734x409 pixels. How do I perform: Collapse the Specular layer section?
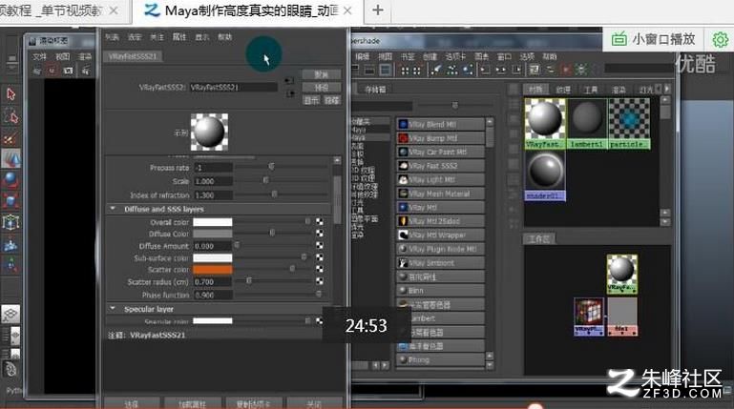pyautogui.click(x=113, y=309)
